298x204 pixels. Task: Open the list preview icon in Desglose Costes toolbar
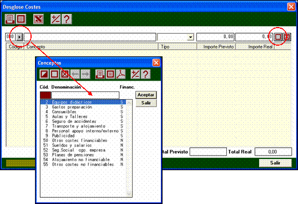click(x=21, y=19)
